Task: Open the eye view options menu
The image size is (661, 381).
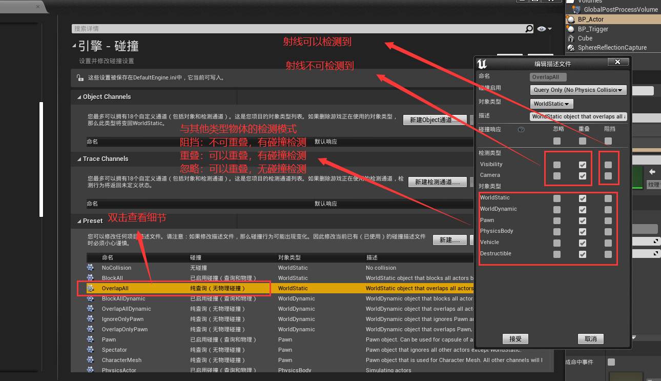Action: click(x=544, y=29)
